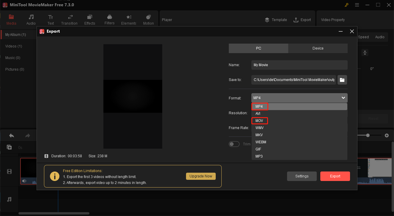394x216 pixels.
Task: Click the Reset button in Video Property
Action: [x=373, y=118]
